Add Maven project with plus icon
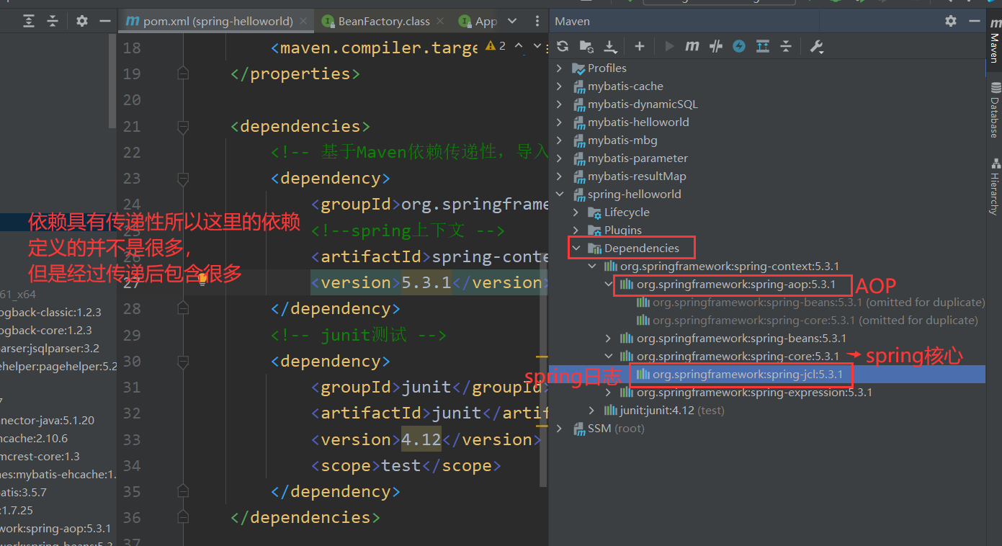The width and height of the screenshot is (1002, 546). pos(639,46)
